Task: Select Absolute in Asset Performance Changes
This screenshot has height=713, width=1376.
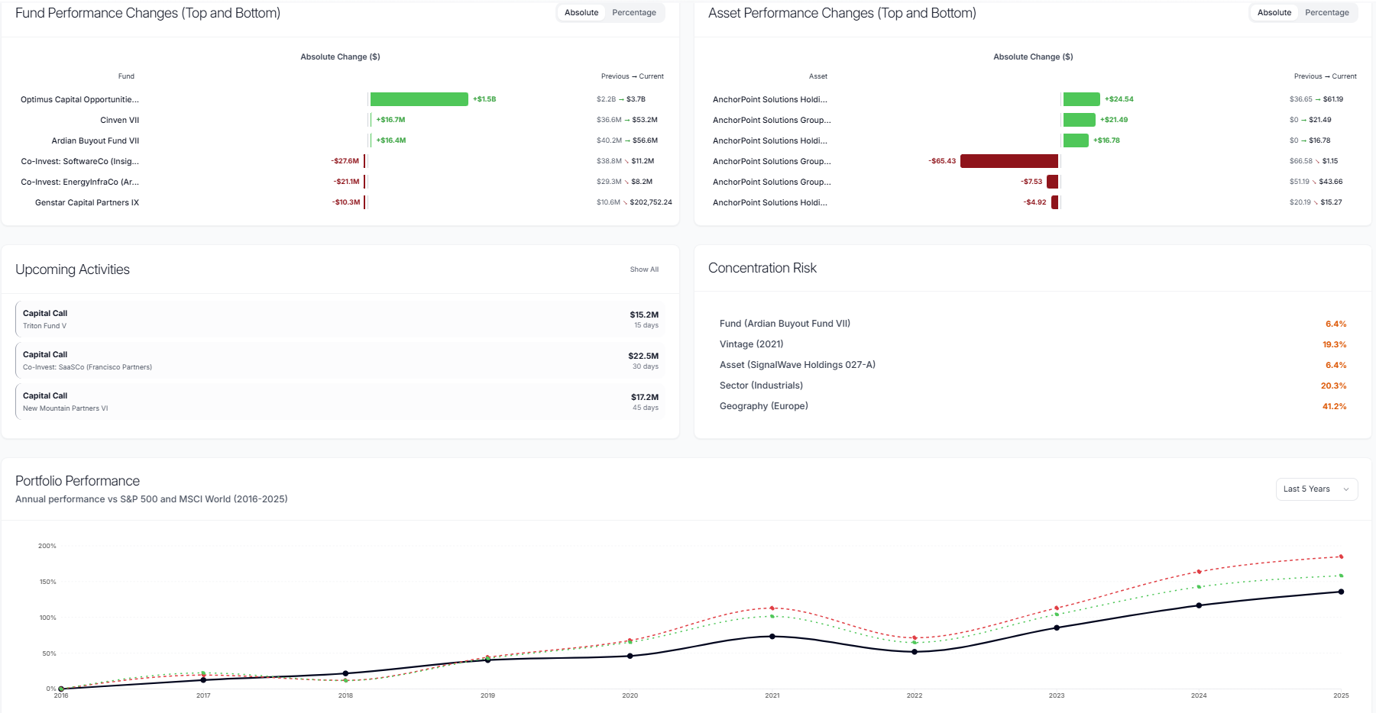Action: point(1274,12)
